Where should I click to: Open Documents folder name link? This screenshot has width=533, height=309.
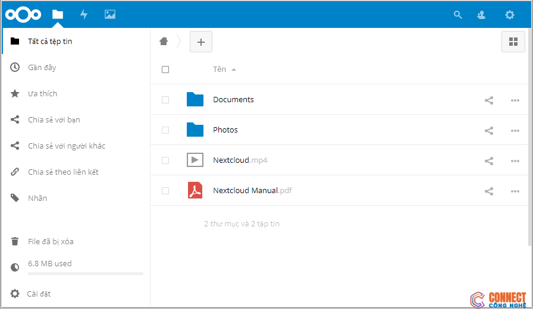coord(233,99)
